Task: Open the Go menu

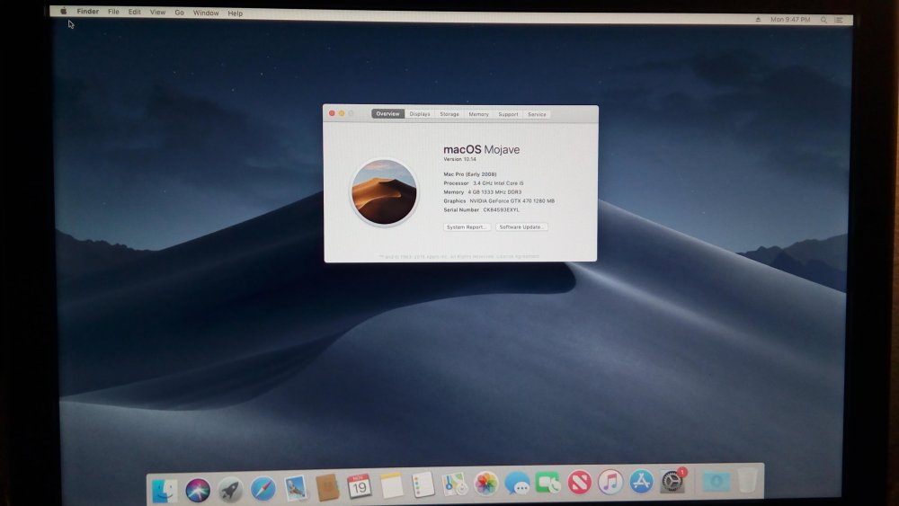Action: [180, 12]
